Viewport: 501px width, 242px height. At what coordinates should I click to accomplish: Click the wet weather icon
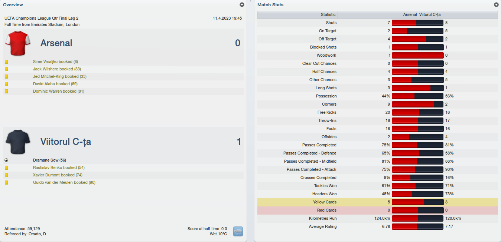click(x=238, y=232)
